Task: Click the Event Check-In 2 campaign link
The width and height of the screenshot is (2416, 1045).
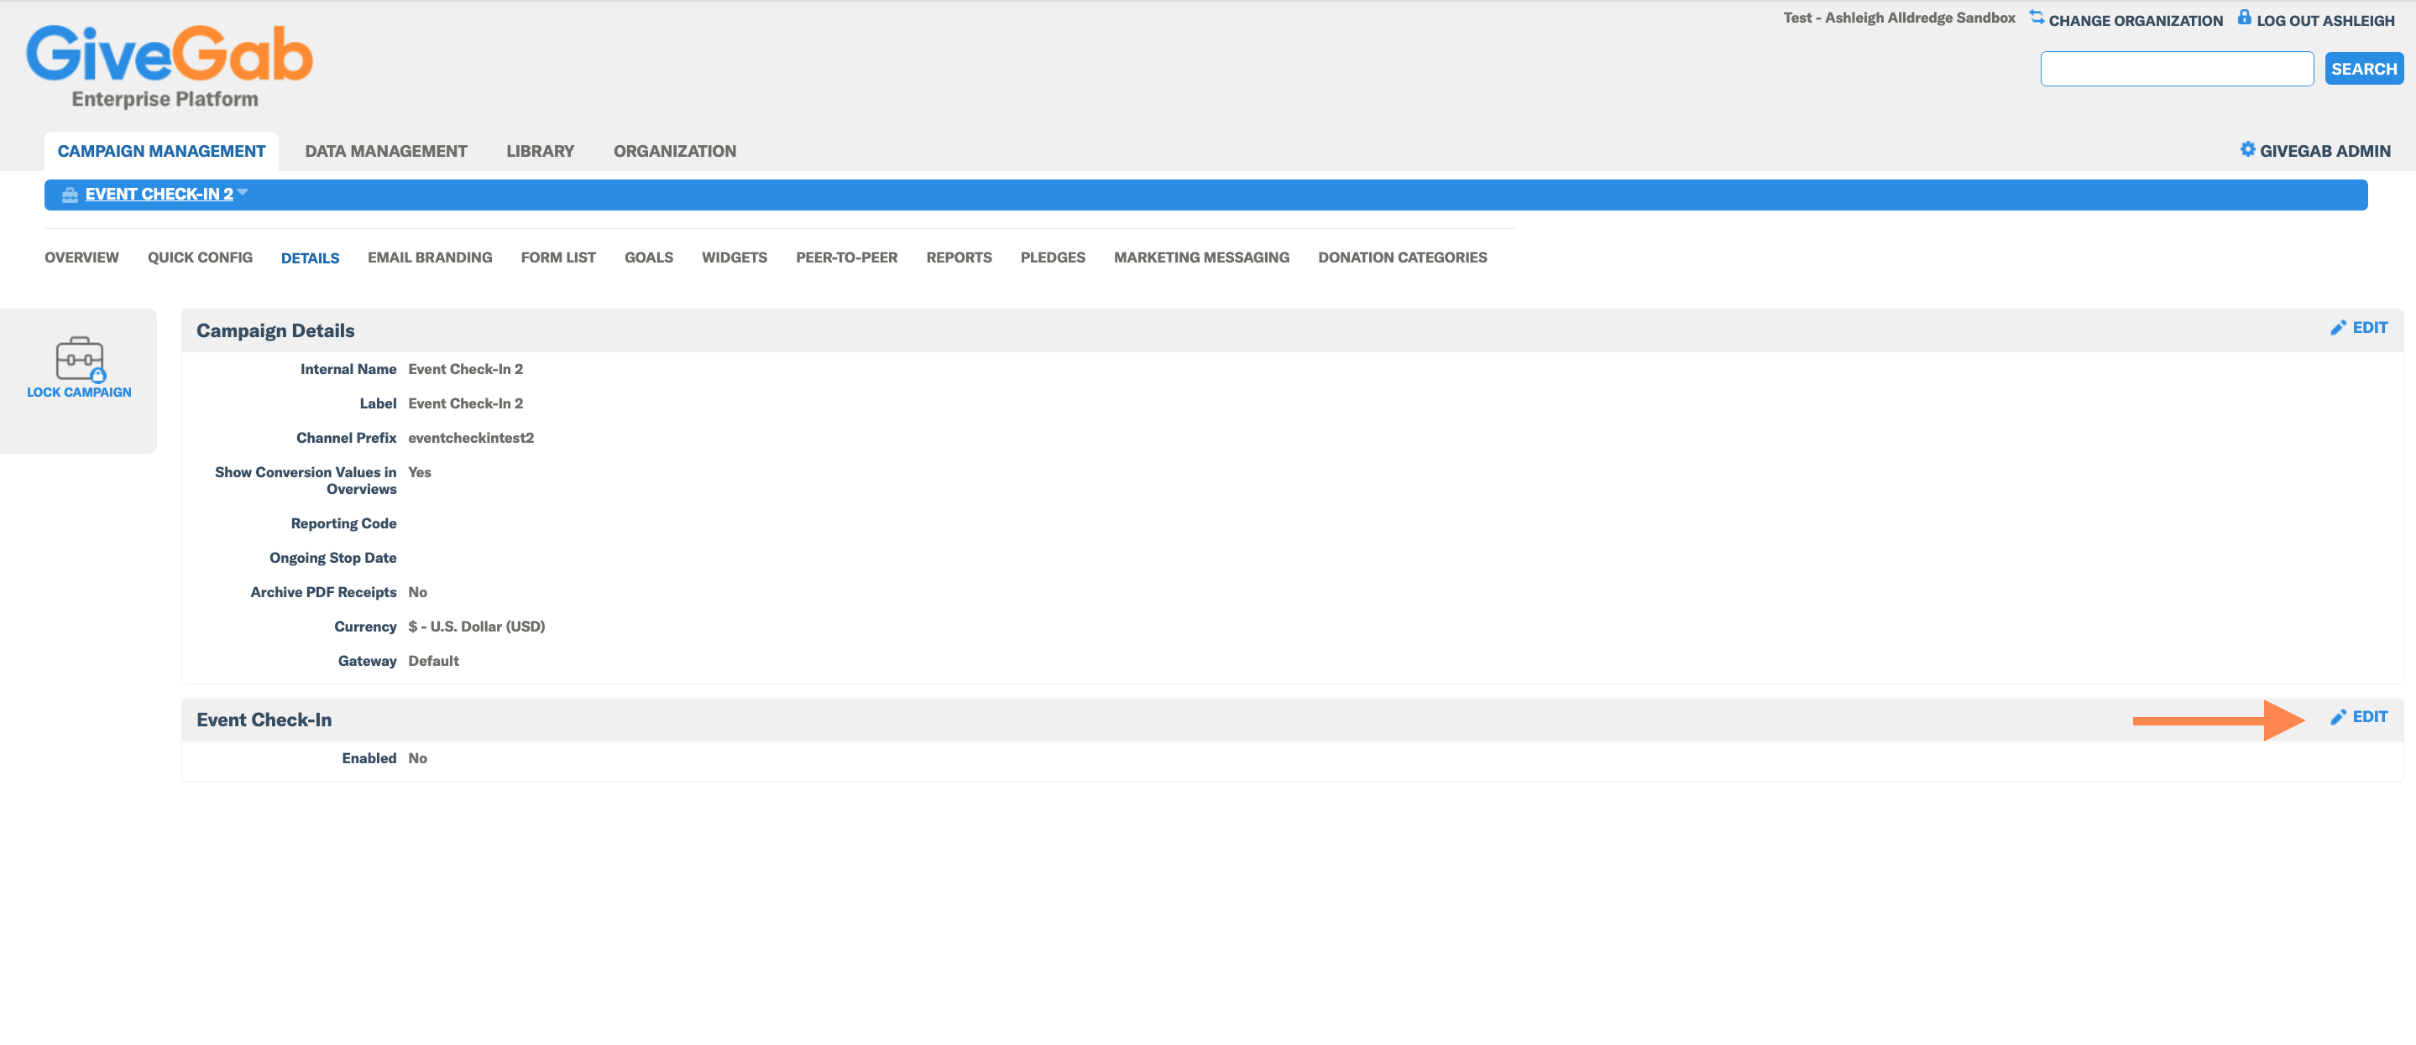Action: click(159, 194)
